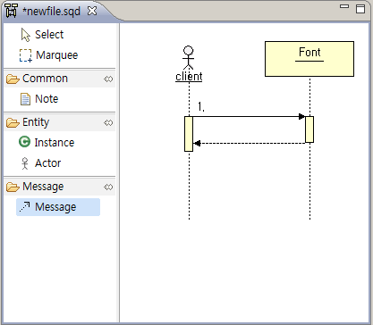The image size is (373, 325).
Task: Select the solid message arrow to Font
Action: (249, 116)
